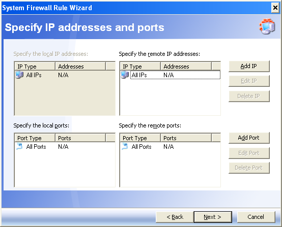
Task: Add a new remote IP address
Action: click(249, 66)
